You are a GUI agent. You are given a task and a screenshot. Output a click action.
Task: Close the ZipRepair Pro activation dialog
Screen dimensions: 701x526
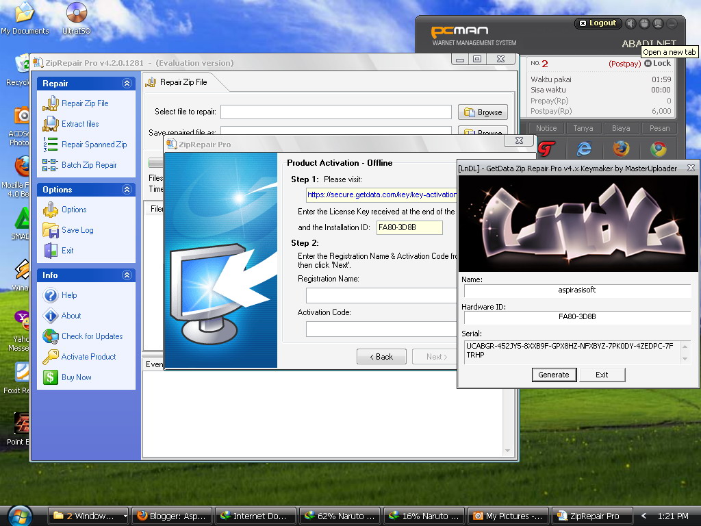[x=519, y=140]
